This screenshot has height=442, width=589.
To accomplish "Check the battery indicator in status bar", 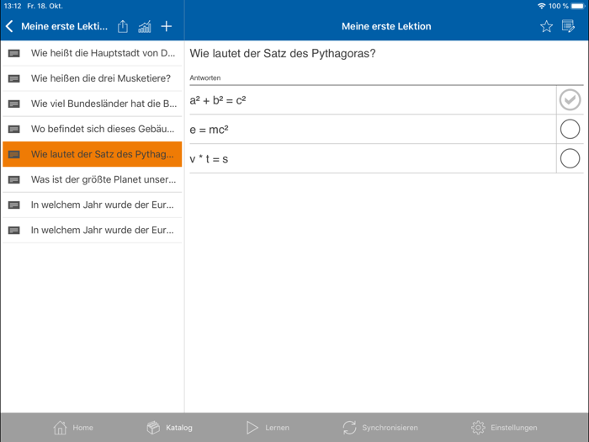I will click(x=578, y=6).
